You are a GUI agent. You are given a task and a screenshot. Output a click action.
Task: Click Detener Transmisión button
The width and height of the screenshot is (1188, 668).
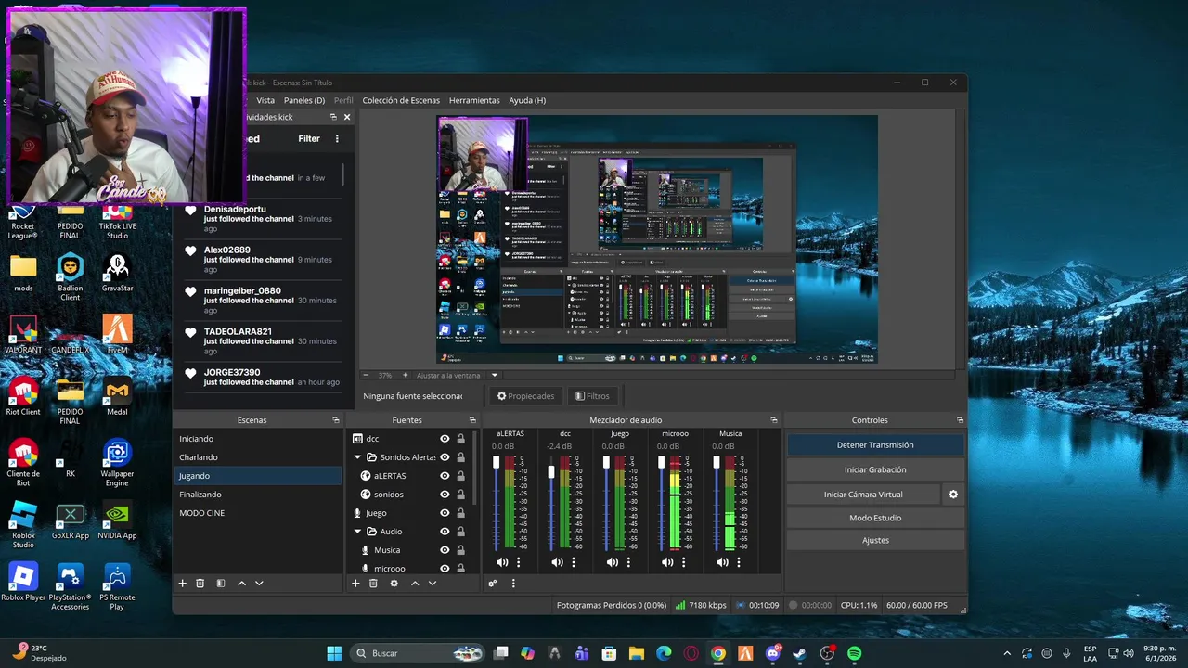(x=875, y=445)
